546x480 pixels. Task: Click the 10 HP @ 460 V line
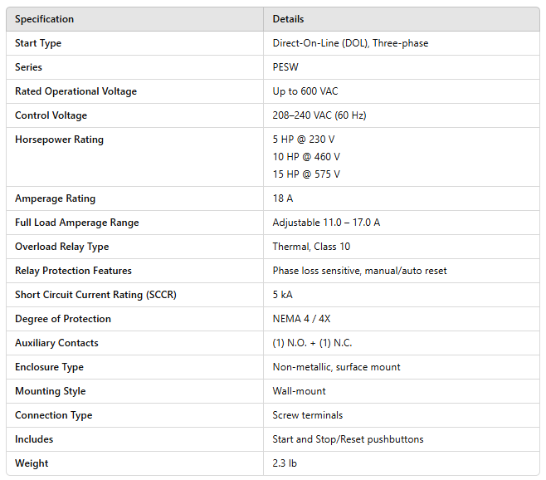click(306, 157)
